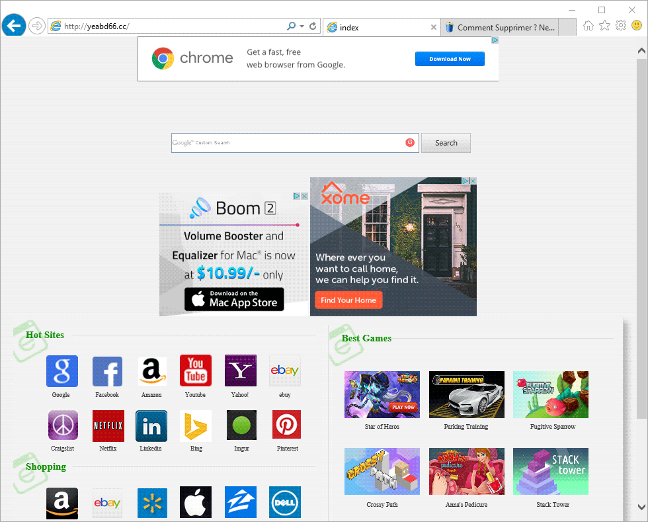Screen dimensions: 648x522
Task: Open Stack Tower game thumbnail
Action: coord(550,472)
